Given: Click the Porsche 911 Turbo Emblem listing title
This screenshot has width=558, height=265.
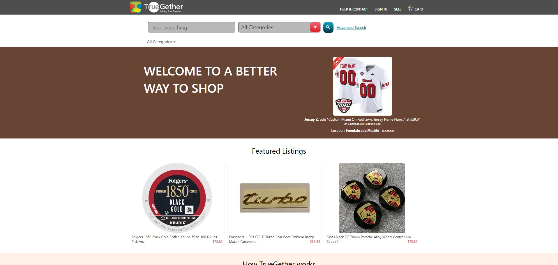Looking at the screenshot, I should tap(272, 239).
